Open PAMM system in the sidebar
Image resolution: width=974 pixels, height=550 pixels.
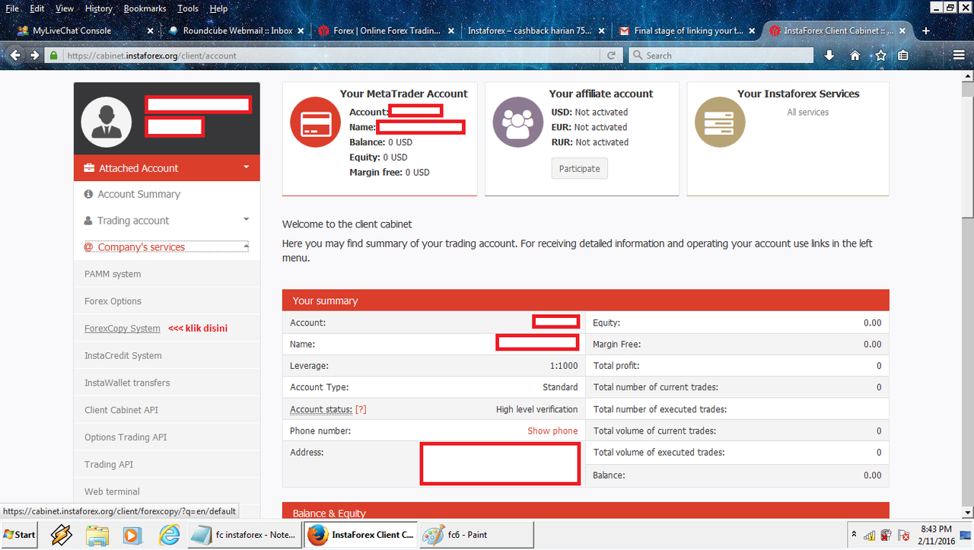tap(113, 274)
